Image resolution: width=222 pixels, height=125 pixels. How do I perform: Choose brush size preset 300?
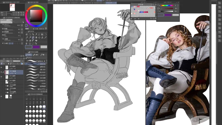(44, 117)
